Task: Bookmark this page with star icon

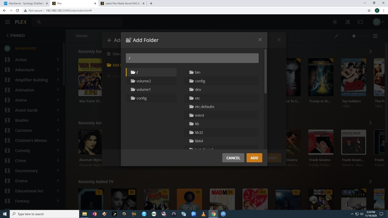Action: tap(369, 10)
